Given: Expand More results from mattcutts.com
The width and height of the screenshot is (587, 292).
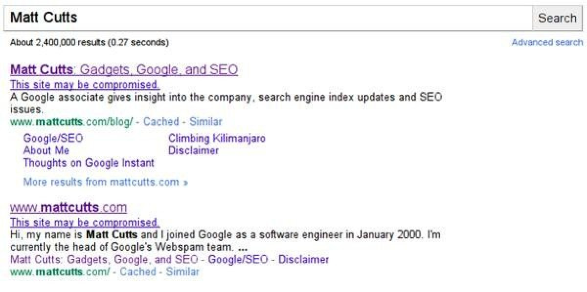Looking at the screenshot, I should pos(106,182).
